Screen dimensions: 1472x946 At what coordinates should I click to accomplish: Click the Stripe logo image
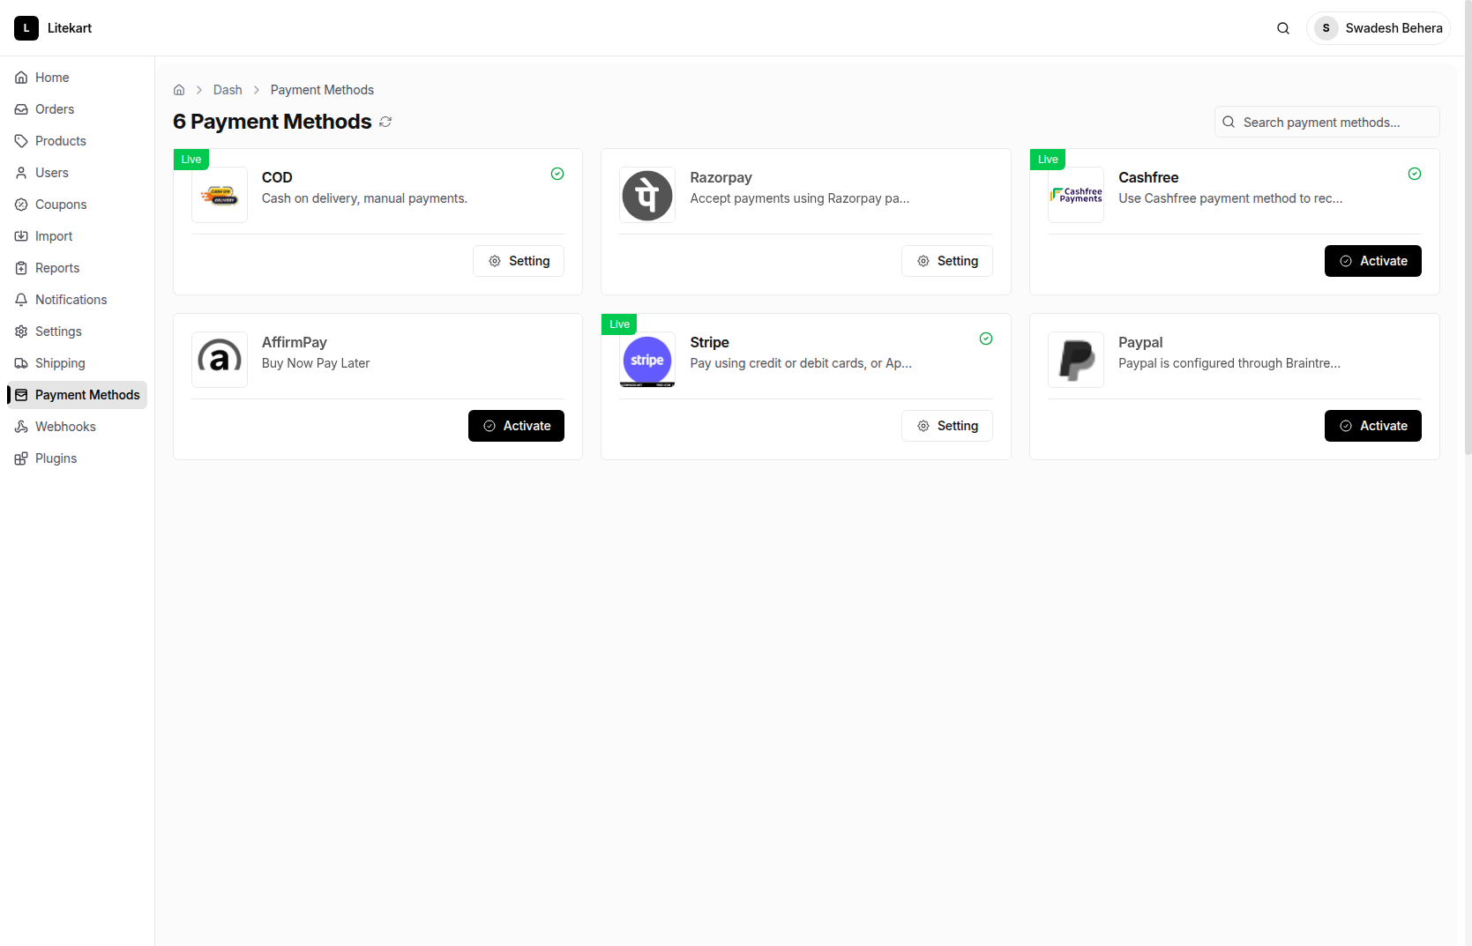(647, 360)
